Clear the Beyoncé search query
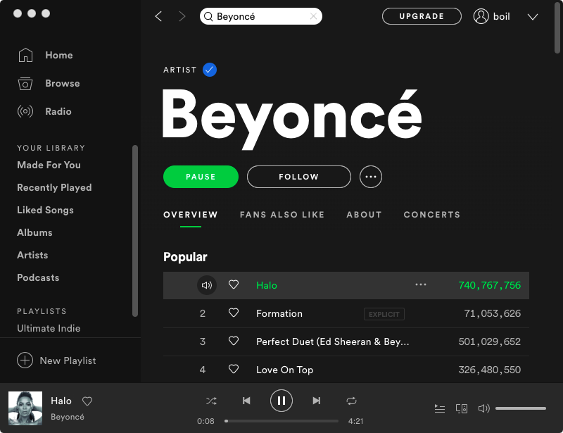This screenshot has width=563, height=433. [315, 15]
